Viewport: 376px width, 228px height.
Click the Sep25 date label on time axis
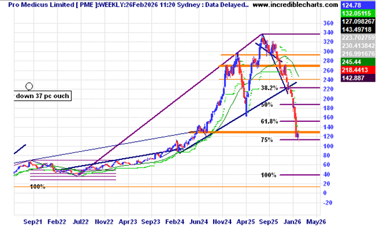tap(269, 222)
